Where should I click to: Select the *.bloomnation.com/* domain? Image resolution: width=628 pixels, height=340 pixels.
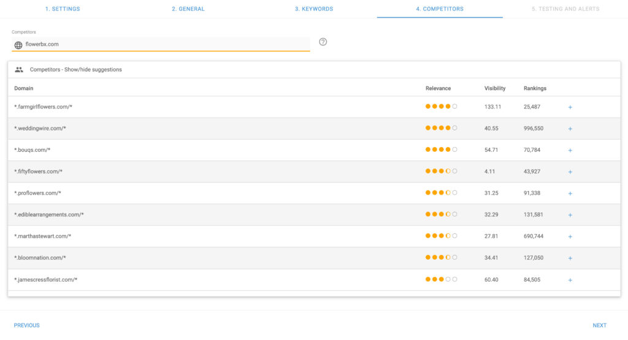click(40, 258)
